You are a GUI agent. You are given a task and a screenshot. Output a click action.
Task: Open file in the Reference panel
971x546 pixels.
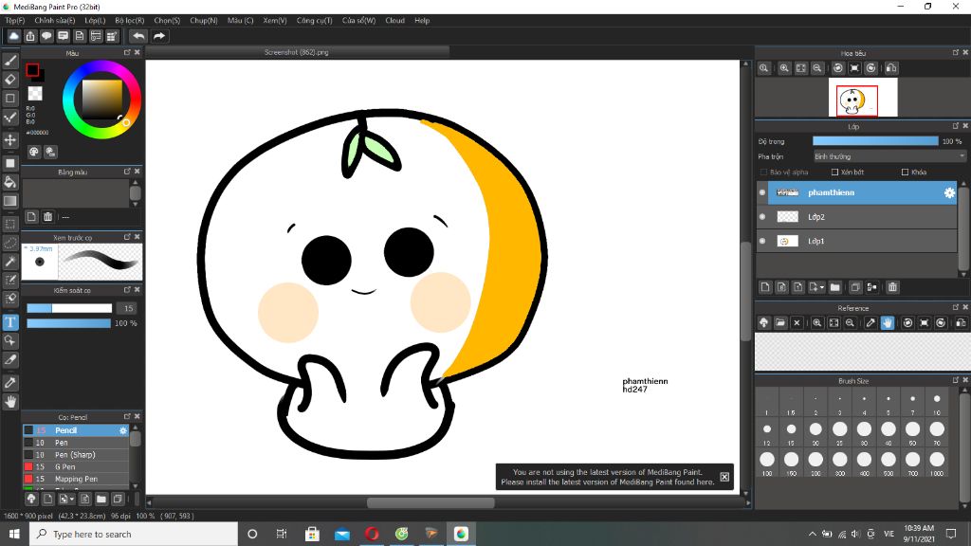click(780, 322)
